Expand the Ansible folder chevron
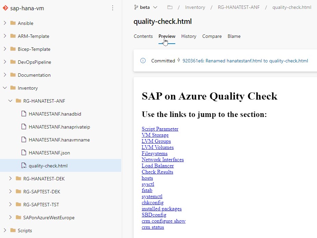 tap(5, 23)
